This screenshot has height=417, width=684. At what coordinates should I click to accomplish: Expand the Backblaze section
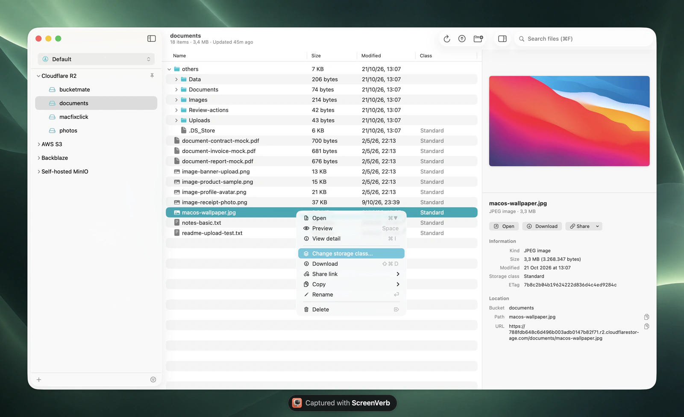coord(38,158)
